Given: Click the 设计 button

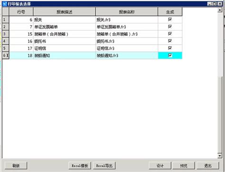Looking at the screenshot, I should pyautogui.click(x=160, y=166).
